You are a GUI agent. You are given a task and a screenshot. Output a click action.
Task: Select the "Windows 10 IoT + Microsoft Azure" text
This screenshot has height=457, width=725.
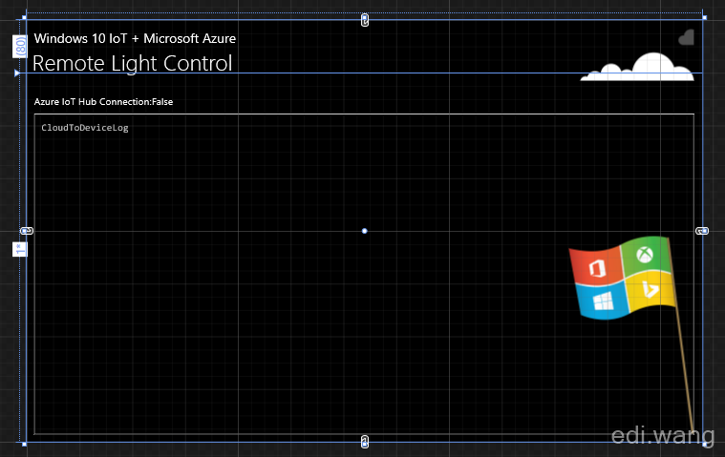(135, 38)
